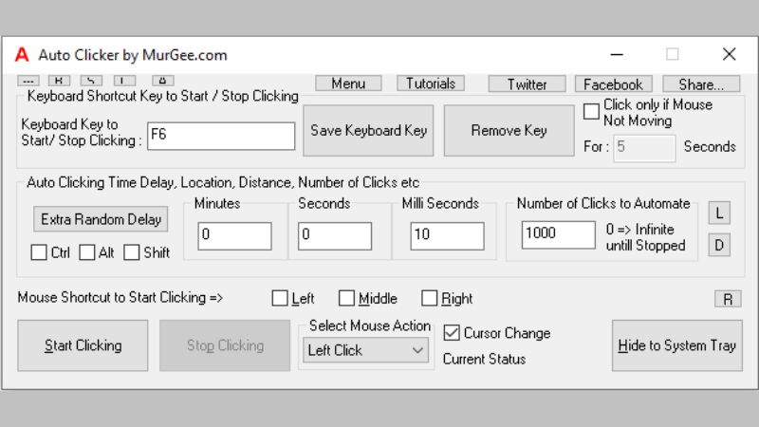Click the 'Mouse Shortcut to Start Clicking =>' label
This screenshot has height=427, width=759.
tap(120, 297)
